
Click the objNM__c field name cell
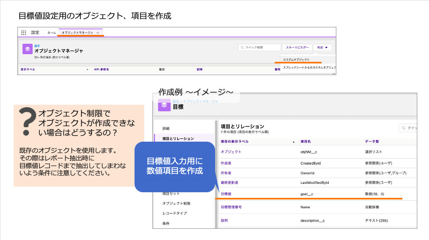(x=309, y=152)
